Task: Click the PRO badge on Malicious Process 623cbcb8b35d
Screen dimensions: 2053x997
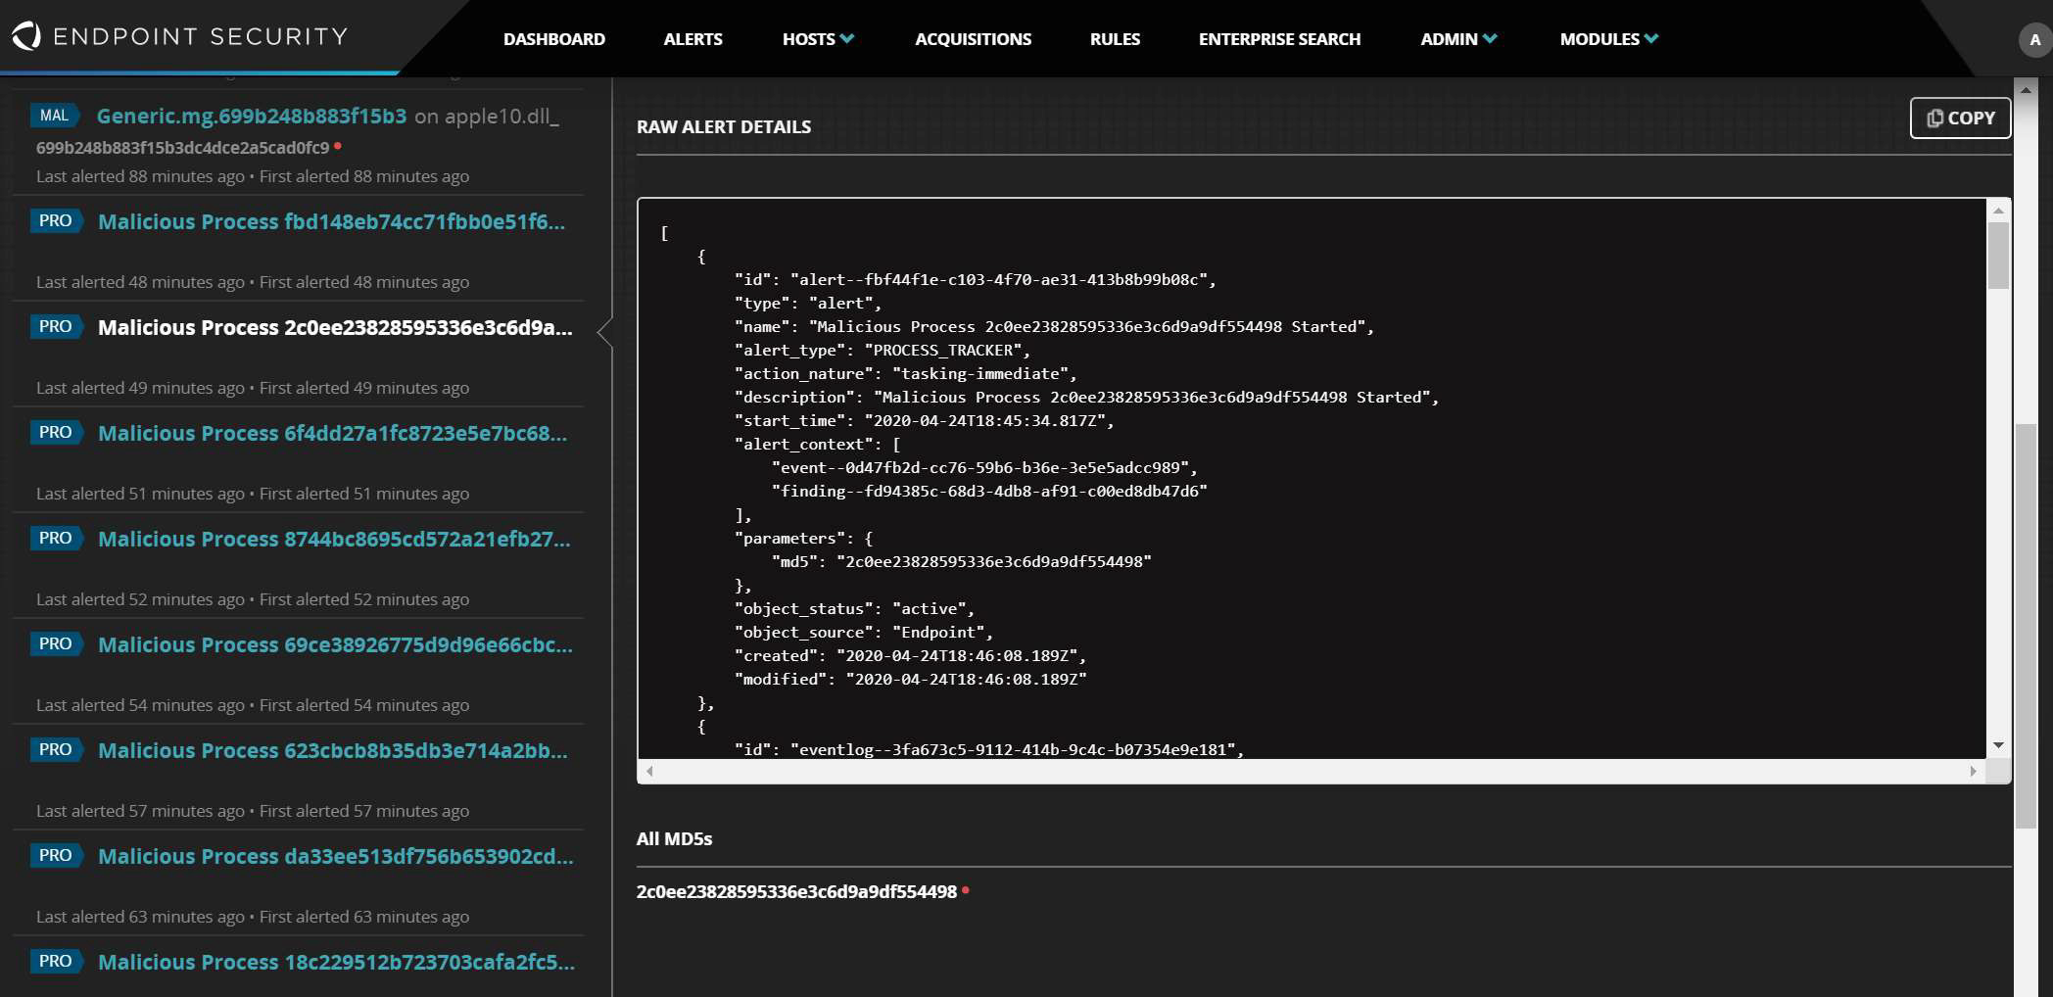Action: pyautogui.click(x=56, y=750)
